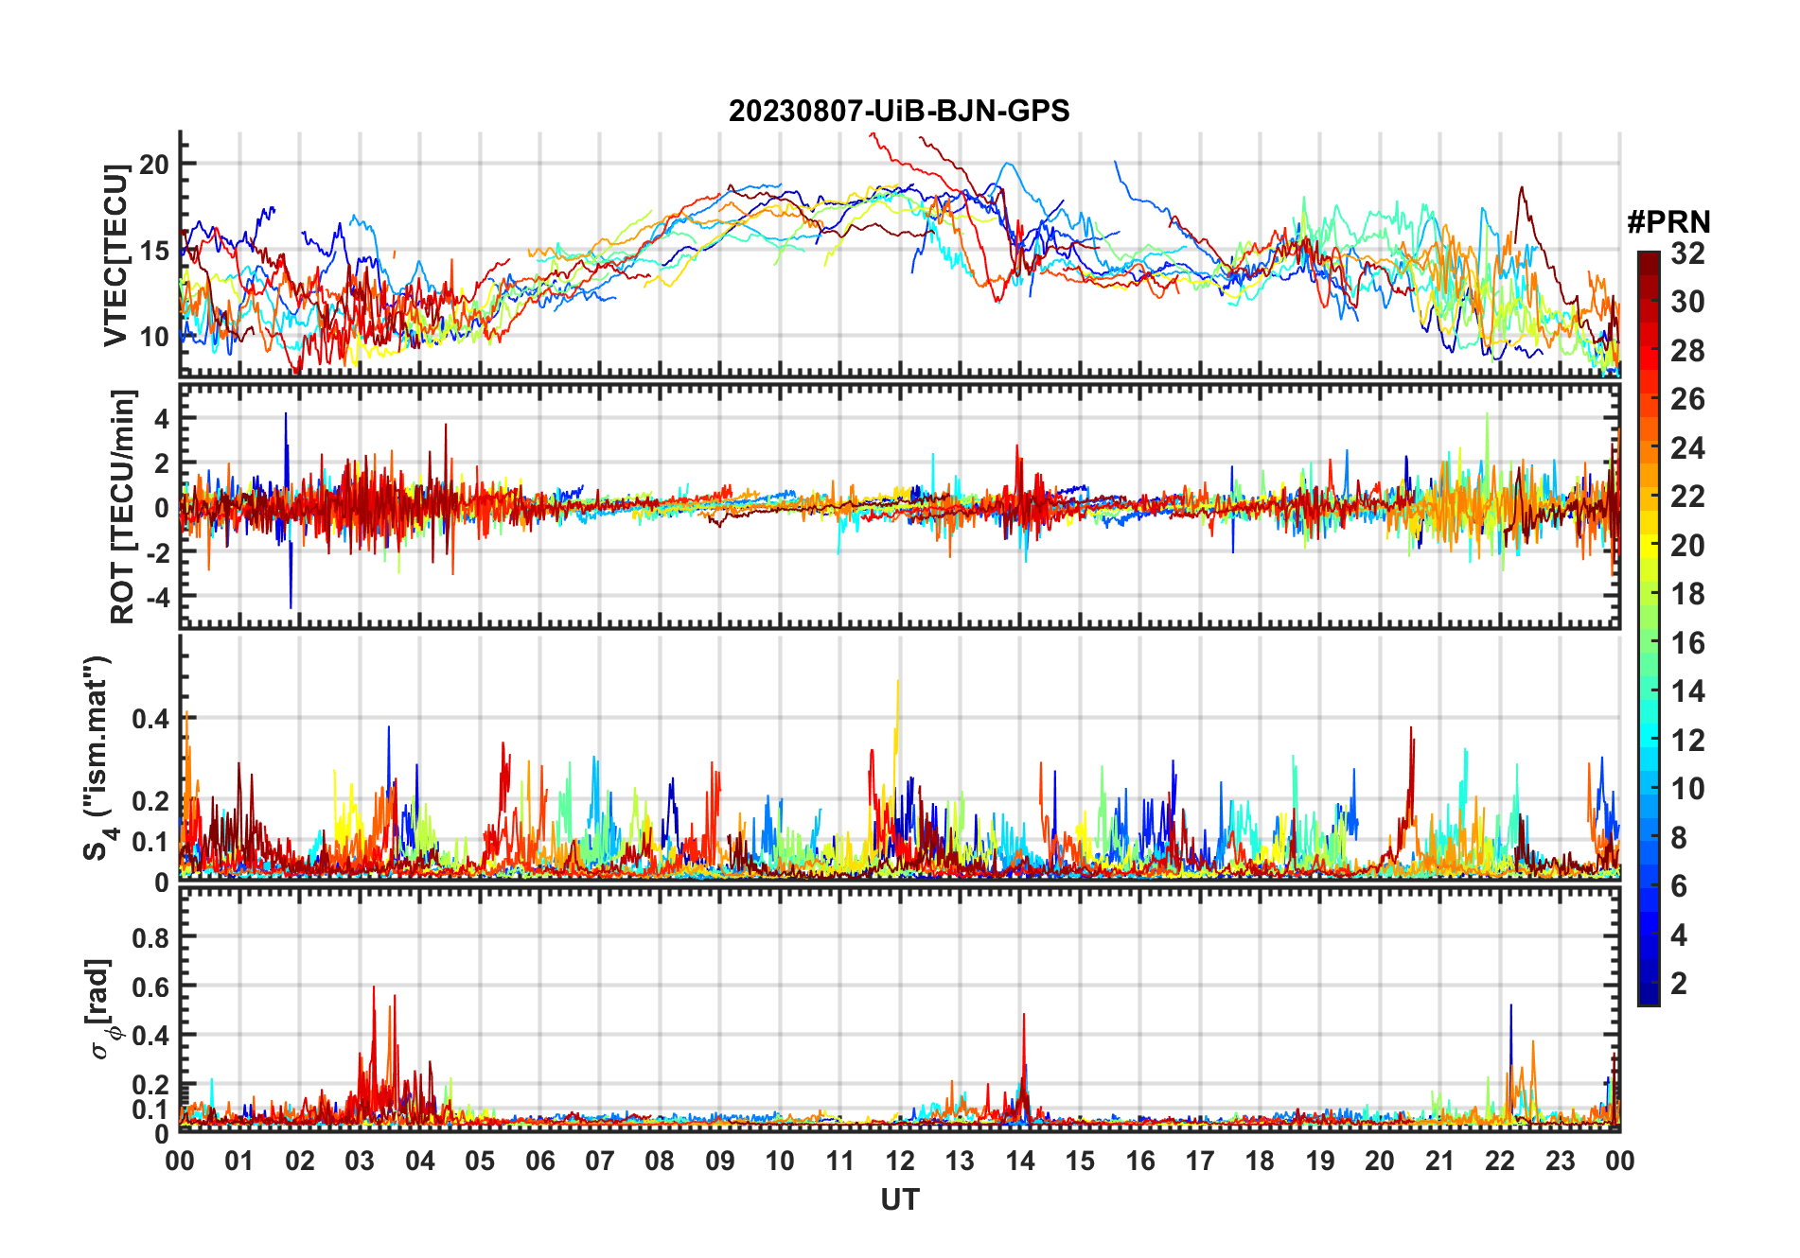Click S4 axis tick label 0.4
The height and width of the screenshot is (1258, 1800).
click(151, 719)
